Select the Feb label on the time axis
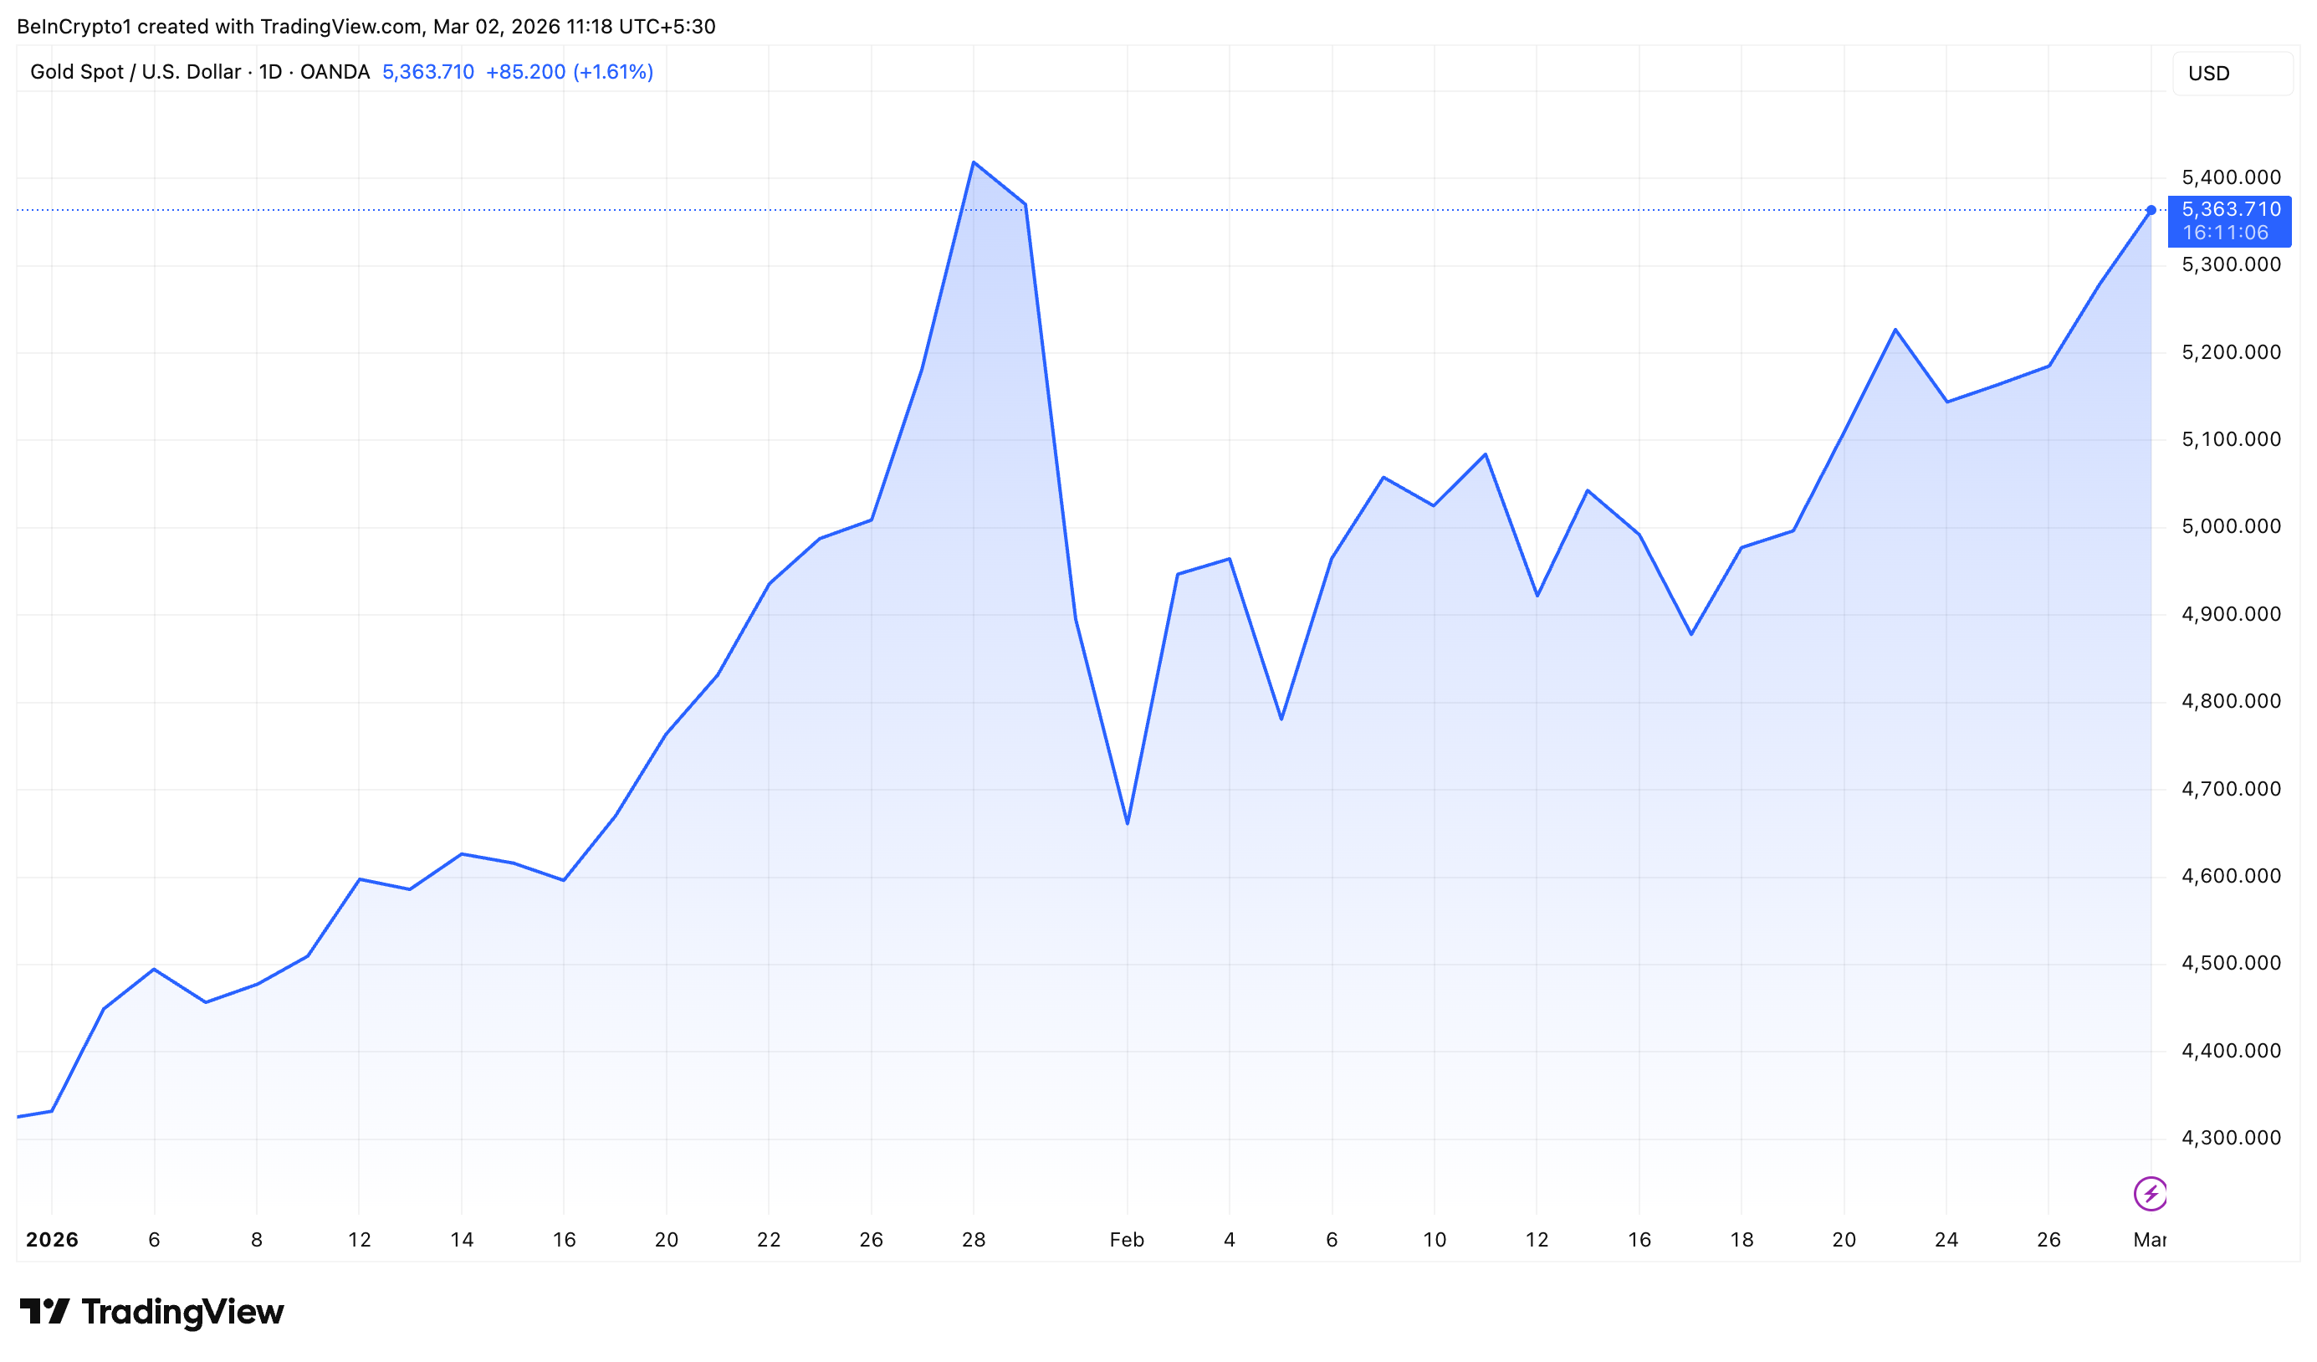Image resolution: width=2317 pixels, height=1362 pixels. tap(1127, 1239)
